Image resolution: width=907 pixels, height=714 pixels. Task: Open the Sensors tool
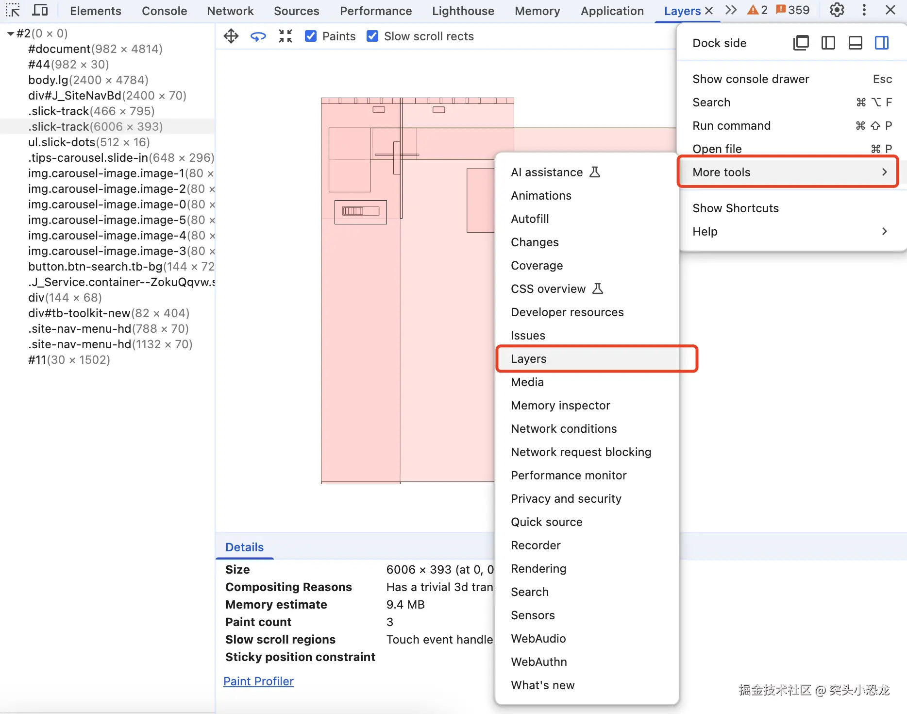coord(587,615)
